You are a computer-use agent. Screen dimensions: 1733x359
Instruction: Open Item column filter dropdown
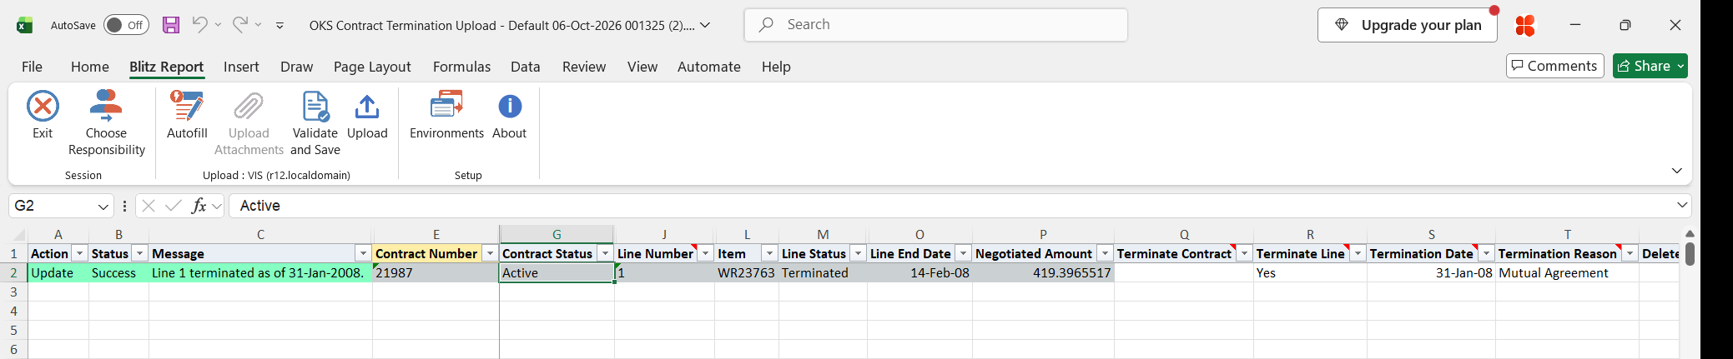769,253
